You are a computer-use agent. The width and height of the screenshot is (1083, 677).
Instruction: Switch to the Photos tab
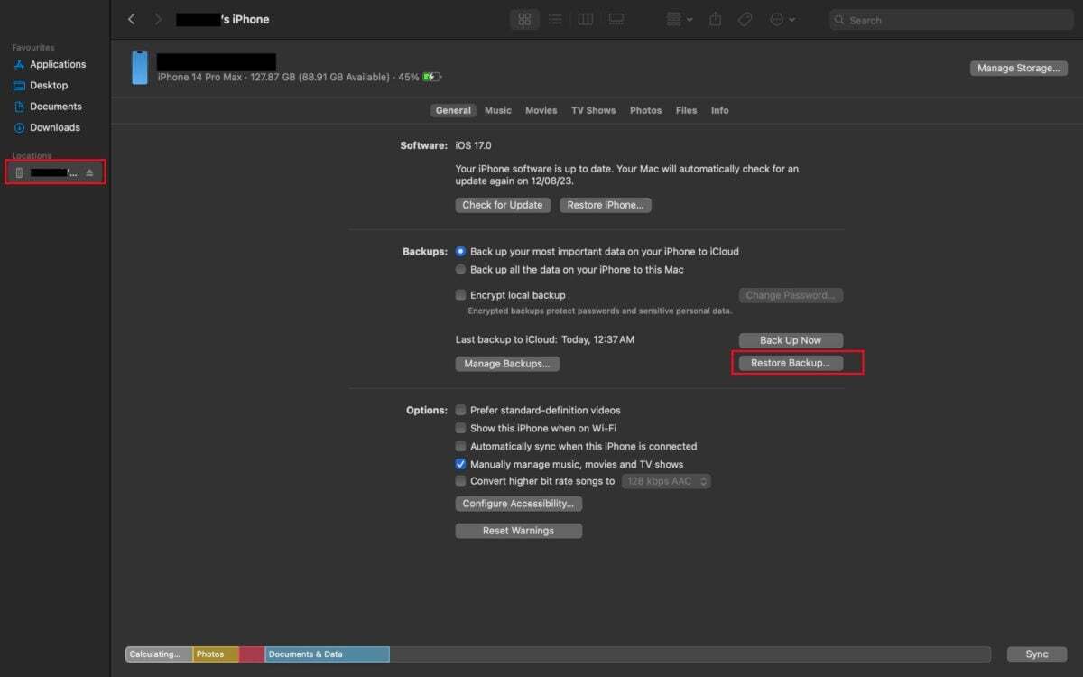[x=645, y=110]
